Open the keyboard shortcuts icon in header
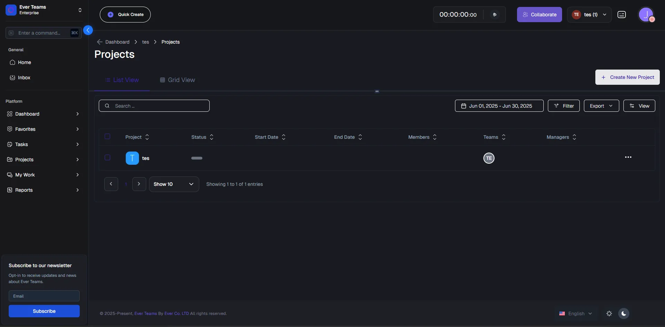The height and width of the screenshot is (327, 665). point(622,15)
